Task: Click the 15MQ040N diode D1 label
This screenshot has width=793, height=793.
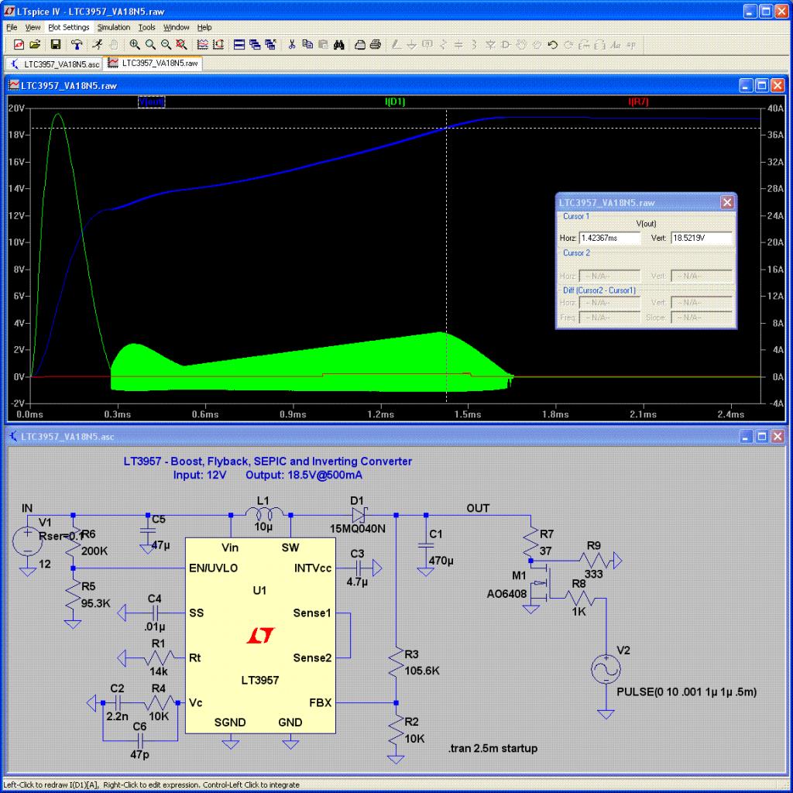Action: pyautogui.click(x=358, y=528)
